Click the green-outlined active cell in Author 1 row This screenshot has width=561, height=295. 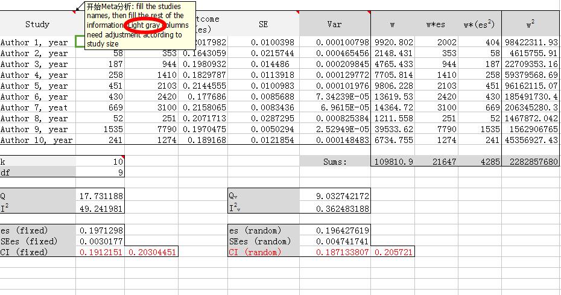click(80, 42)
